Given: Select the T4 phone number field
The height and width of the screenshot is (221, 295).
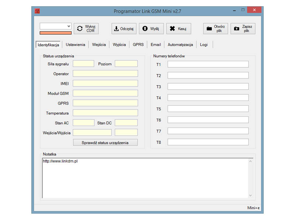Looking at the screenshot, I should coord(208,98).
